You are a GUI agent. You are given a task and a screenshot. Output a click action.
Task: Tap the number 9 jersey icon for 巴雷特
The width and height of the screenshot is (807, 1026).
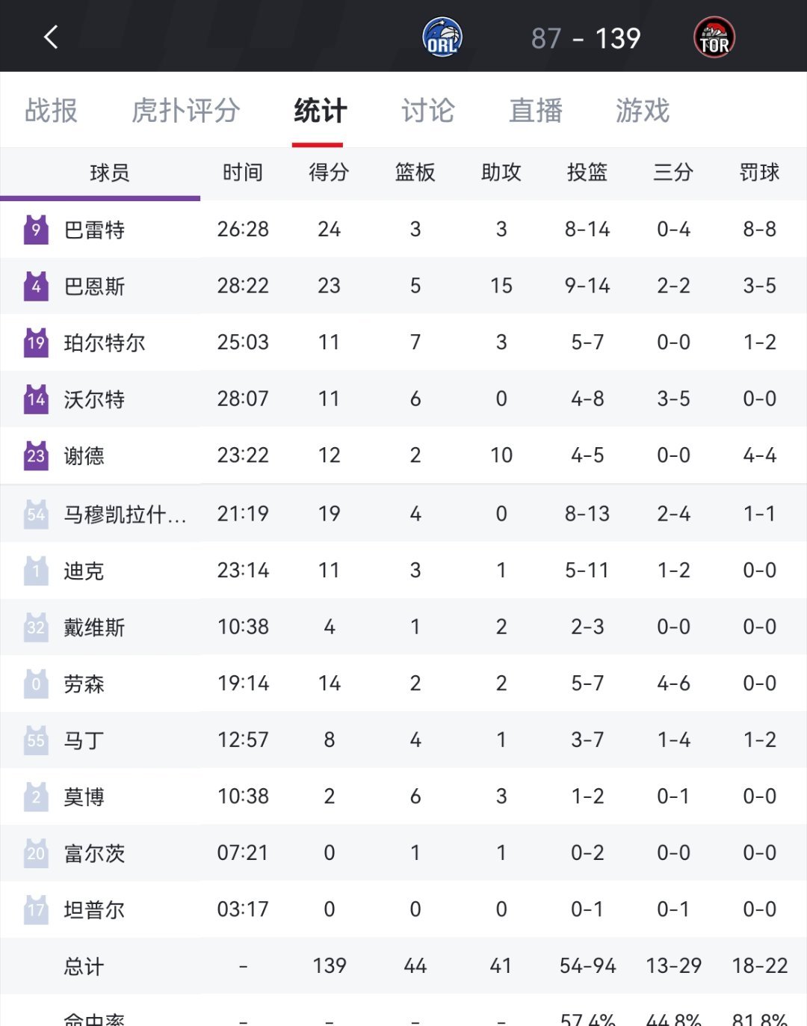pyautogui.click(x=36, y=230)
